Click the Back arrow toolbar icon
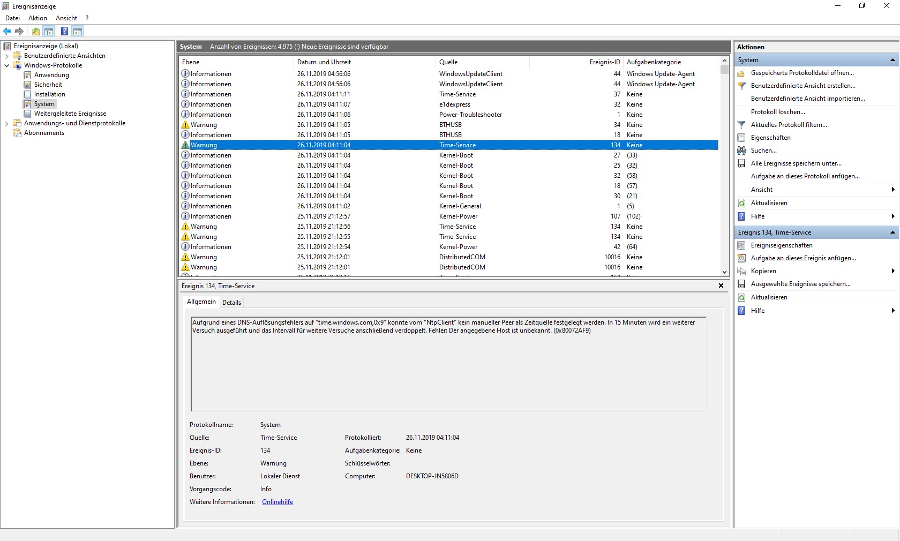 coord(7,31)
